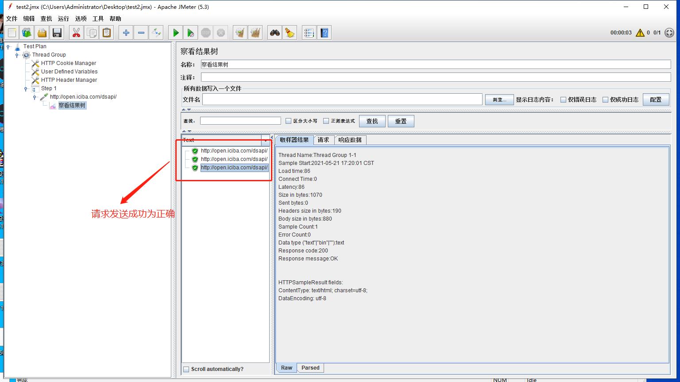Click the Thread Group gear icon

27,55
